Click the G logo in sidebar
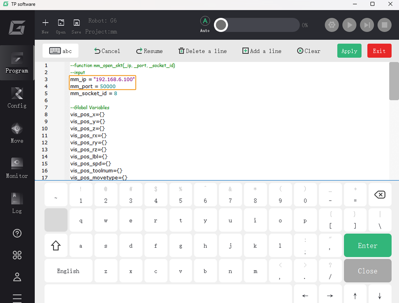 pos(17,27)
